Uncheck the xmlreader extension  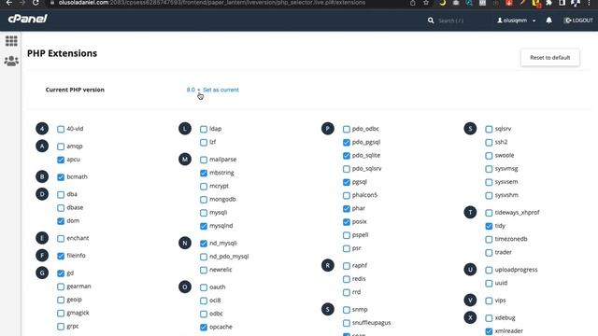[x=489, y=331]
